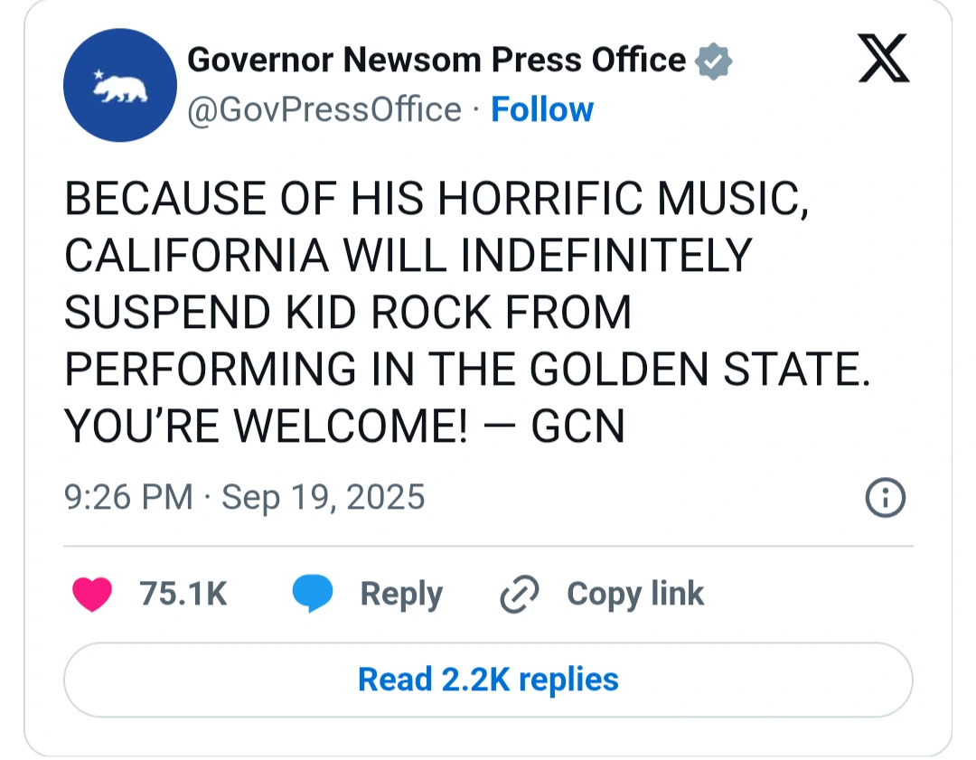The width and height of the screenshot is (976, 760).
Task: Open the tweet's 9:26 PM timestamp link
Action: coord(128,497)
